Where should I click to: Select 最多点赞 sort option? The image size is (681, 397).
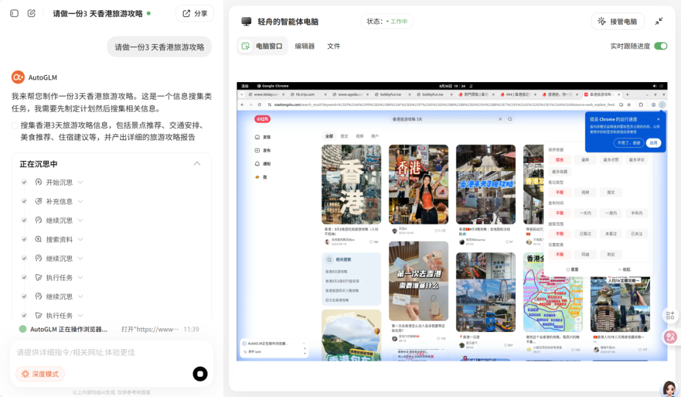pyautogui.click(x=610, y=160)
